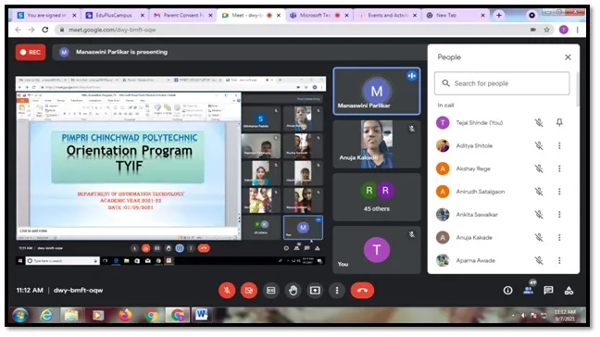
Task: Pin Tejal Shinde (You) to screen
Action: coord(559,122)
